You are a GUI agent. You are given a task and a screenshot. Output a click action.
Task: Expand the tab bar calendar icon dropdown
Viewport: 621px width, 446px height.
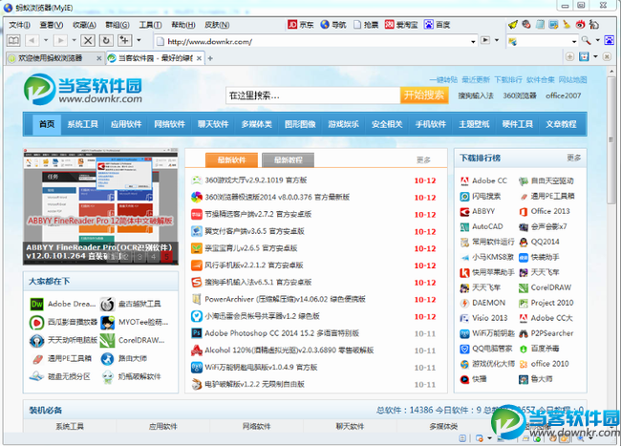[595, 56]
